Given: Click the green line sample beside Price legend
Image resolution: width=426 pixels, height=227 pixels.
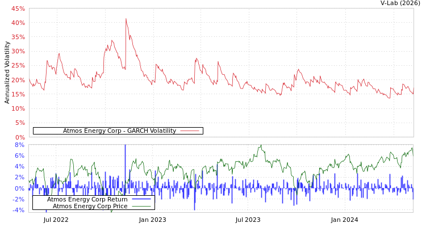Looking at the screenshot, I should click(x=141, y=206).
